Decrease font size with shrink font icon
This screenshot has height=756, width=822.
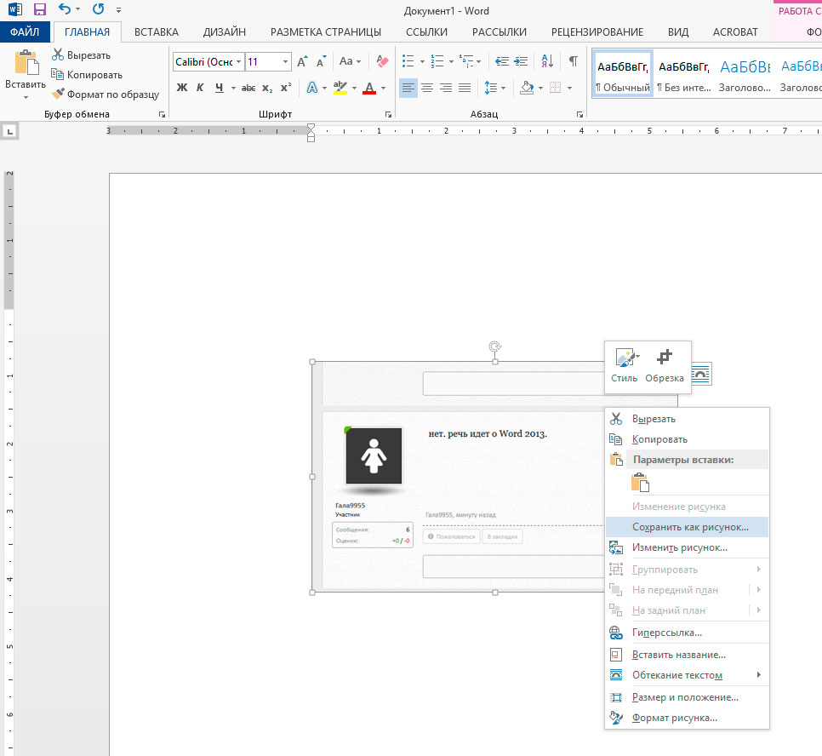tap(322, 62)
